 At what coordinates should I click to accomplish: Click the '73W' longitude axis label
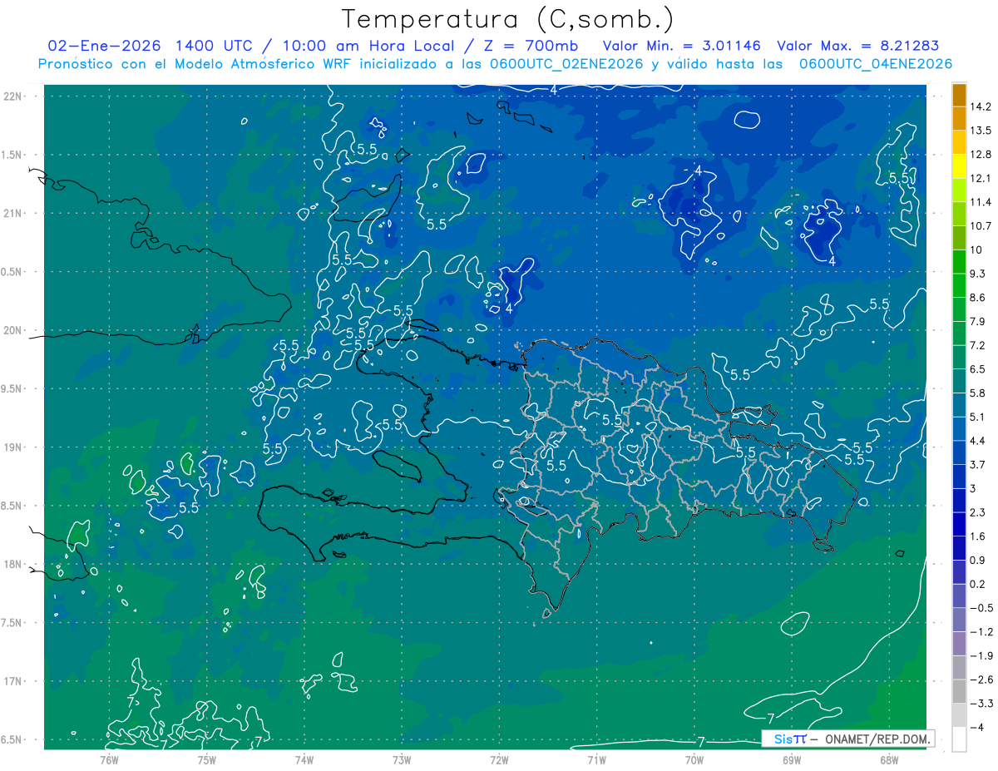point(402,759)
